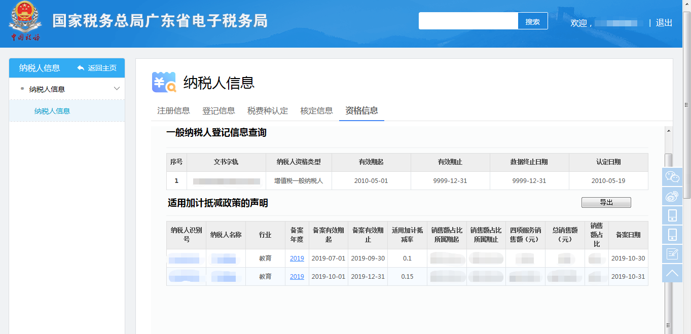Image resolution: width=691 pixels, height=334 pixels.
Task: Click the blue 搜索 search button
Action: click(532, 21)
